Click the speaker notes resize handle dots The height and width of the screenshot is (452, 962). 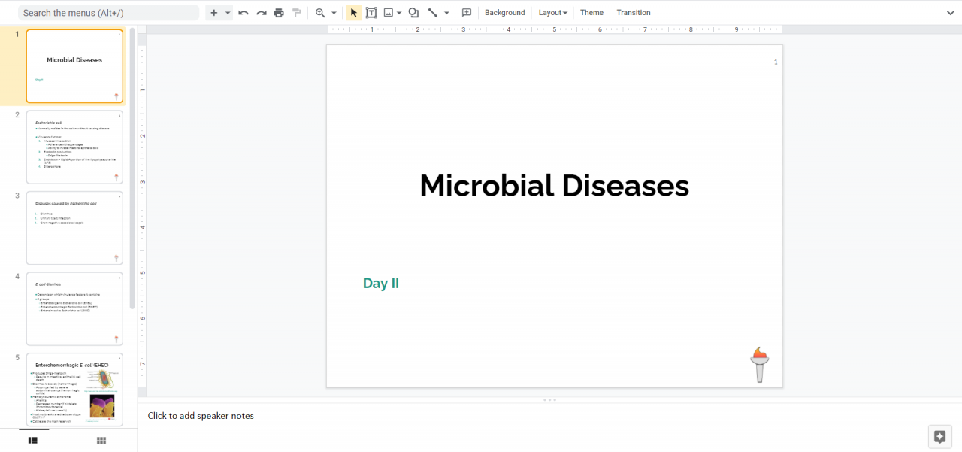[549, 400]
